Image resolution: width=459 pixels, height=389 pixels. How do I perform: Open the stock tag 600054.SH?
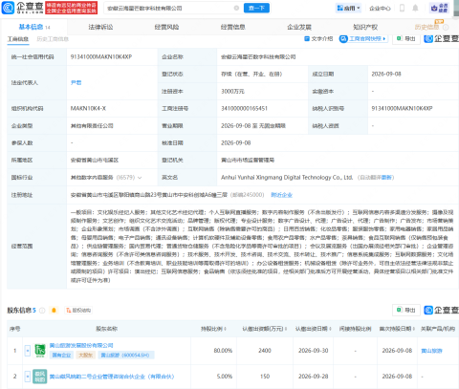(125, 355)
